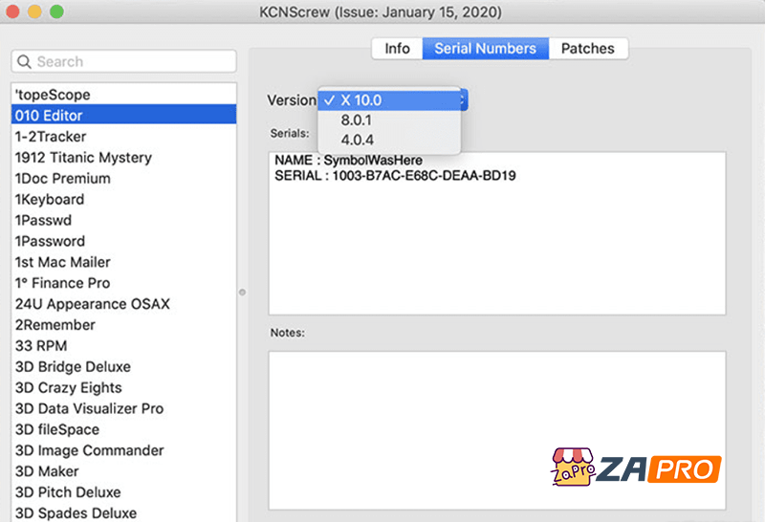
Task: Select 1Password in the app list
Action: click(50, 241)
